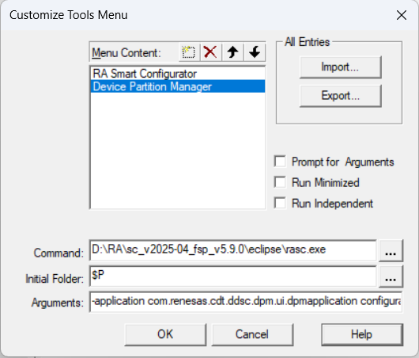
Task: Delete the selected menu entry
Action: click(x=210, y=52)
